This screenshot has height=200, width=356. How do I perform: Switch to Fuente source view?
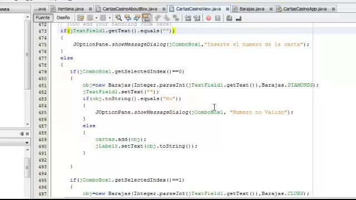(43, 18)
